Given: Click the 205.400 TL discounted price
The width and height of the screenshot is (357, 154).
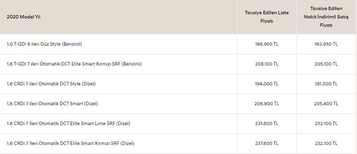Looking at the screenshot, I should (x=326, y=103).
